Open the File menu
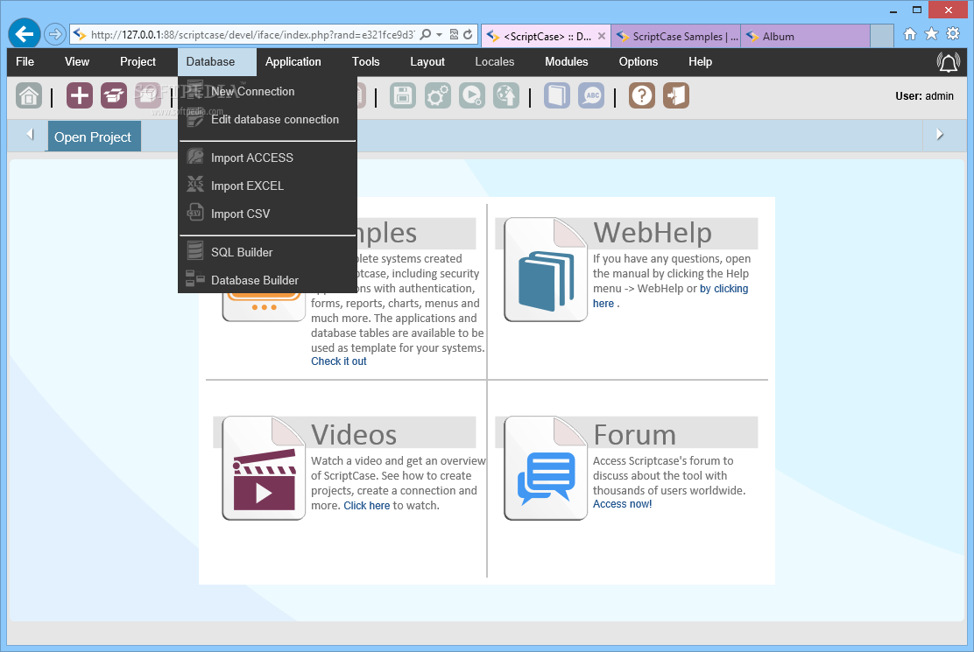974x652 pixels. pos(25,61)
